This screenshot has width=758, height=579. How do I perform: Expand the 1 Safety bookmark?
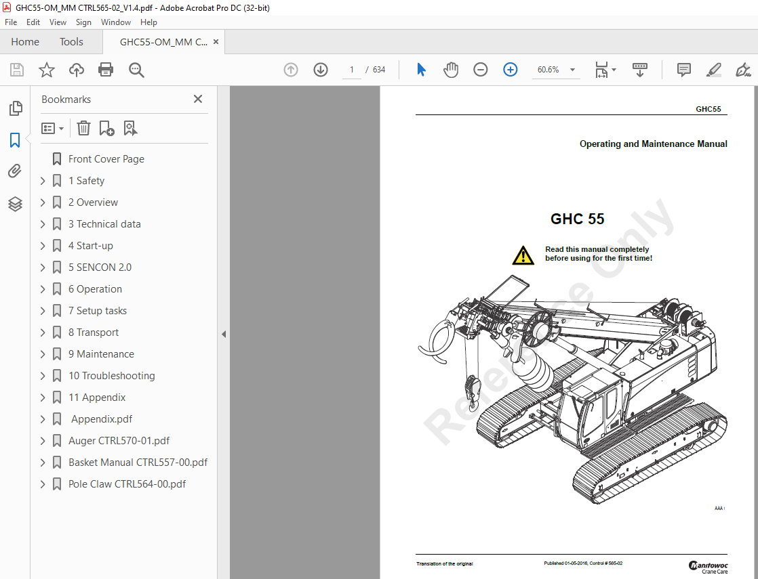coord(43,181)
